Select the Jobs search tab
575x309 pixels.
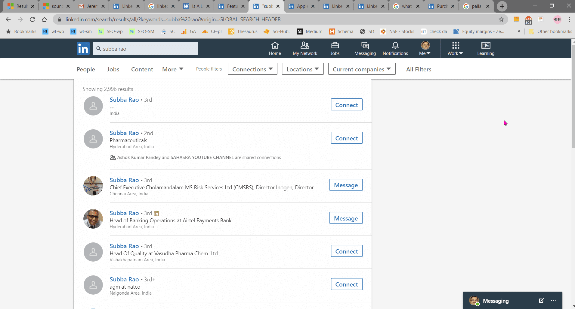coord(113,69)
